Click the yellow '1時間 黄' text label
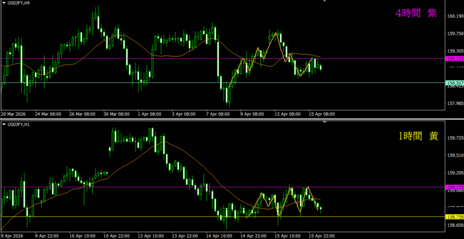Image resolution: width=464 pixels, height=239 pixels. tap(418, 136)
